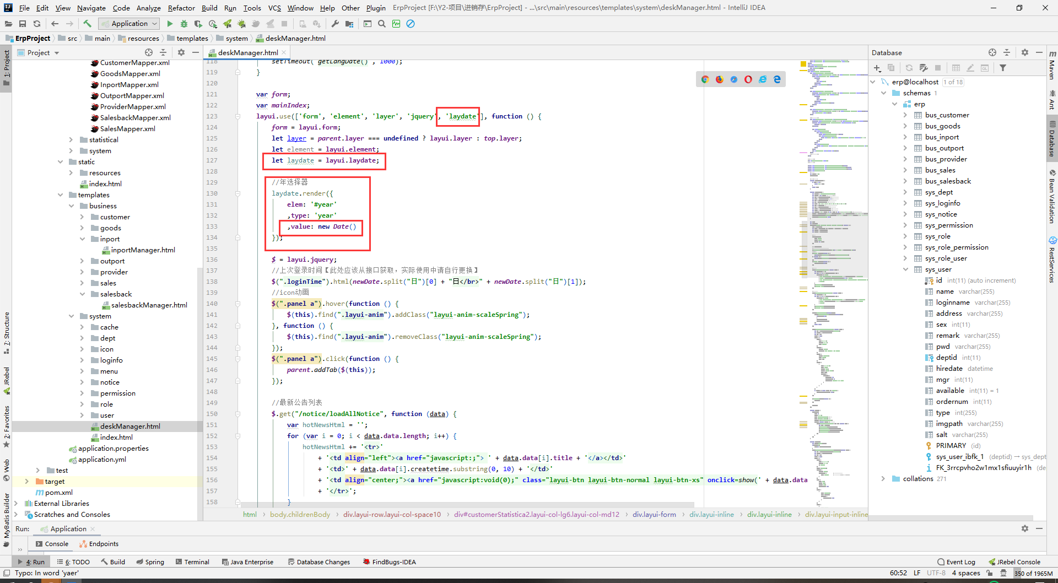Click the UTF-8 encoding status indicator

[x=936, y=573]
